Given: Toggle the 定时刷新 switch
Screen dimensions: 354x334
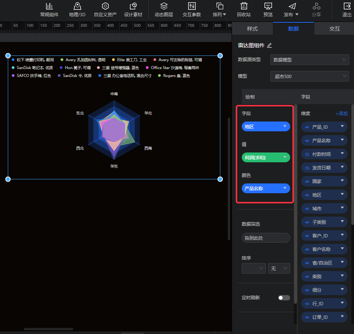Looking at the screenshot, I should [284, 298].
